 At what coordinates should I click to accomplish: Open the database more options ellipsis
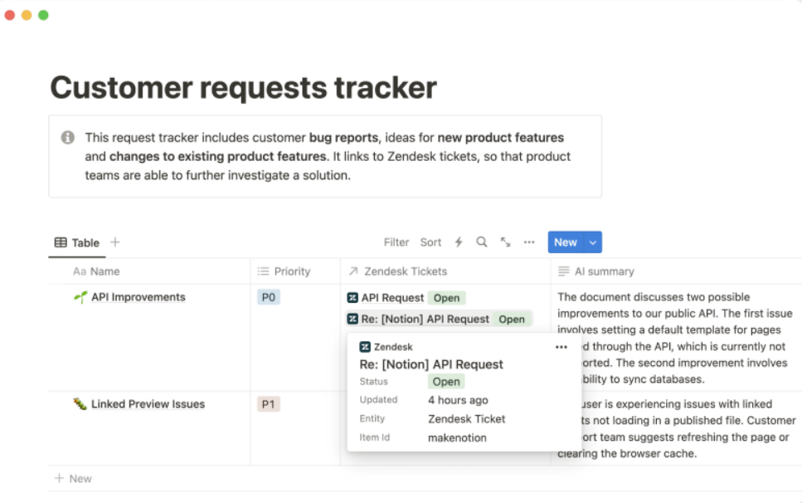click(x=529, y=242)
